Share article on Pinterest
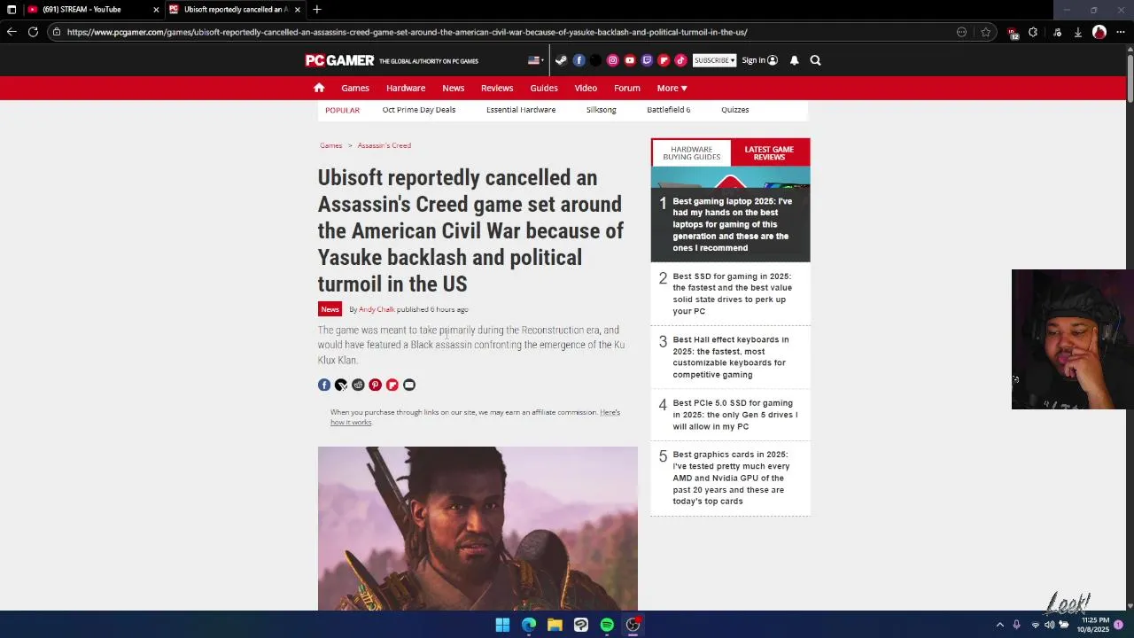This screenshot has height=638, width=1134. pyautogui.click(x=375, y=385)
